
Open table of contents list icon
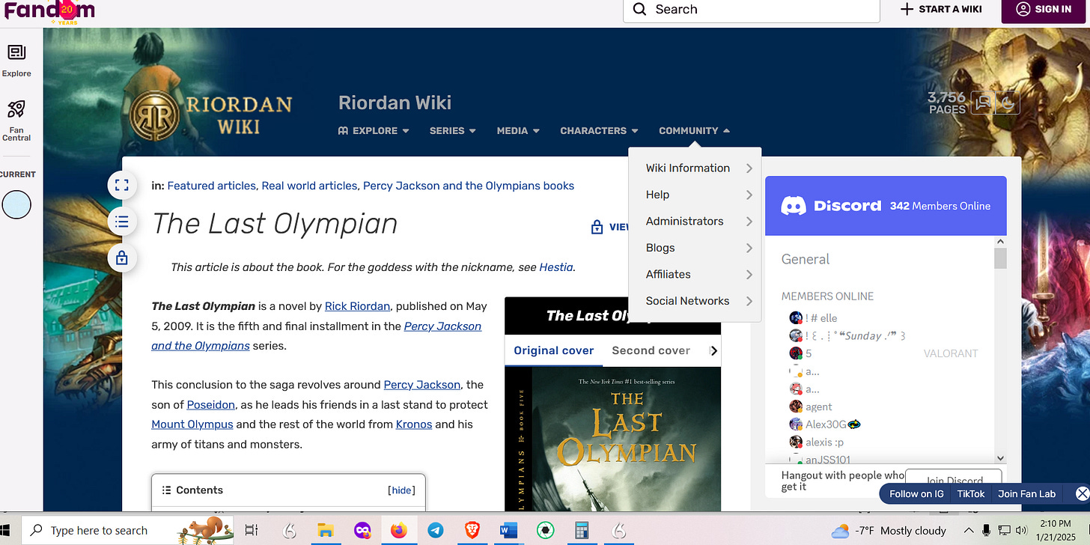tap(122, 222)
